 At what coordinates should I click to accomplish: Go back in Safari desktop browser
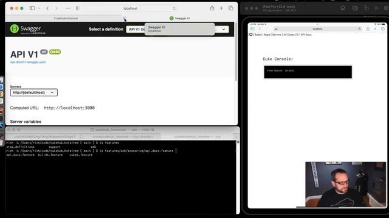pos(47,8)
